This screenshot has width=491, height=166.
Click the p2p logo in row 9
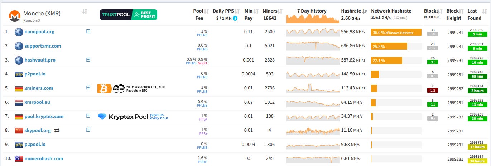click(x=19, y=145)
